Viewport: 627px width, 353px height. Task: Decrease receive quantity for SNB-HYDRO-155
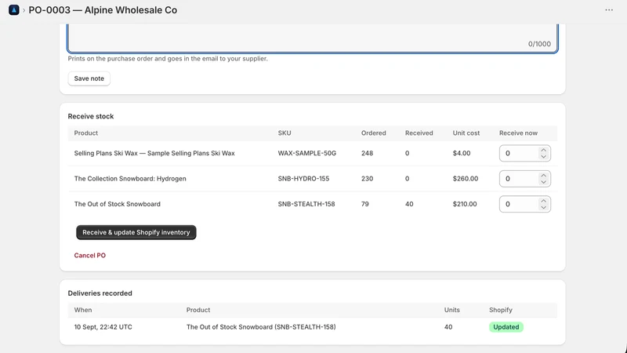543,182
